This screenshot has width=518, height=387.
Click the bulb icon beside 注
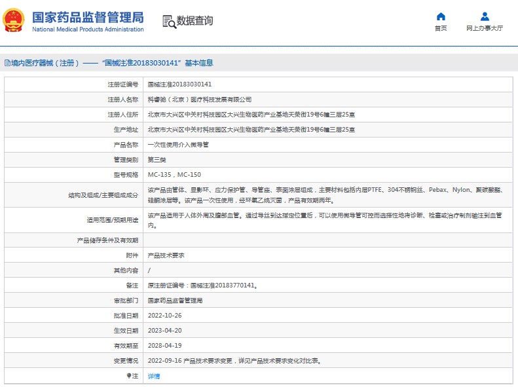pos(129,376)
